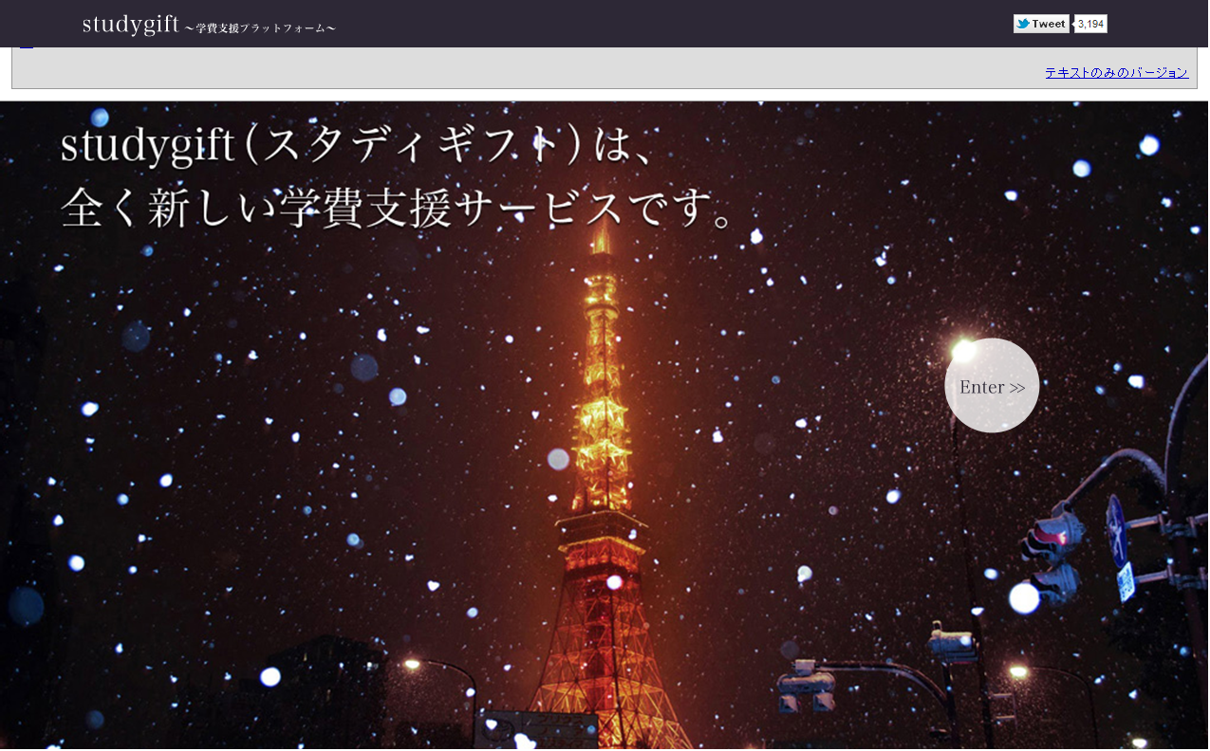Click the studygift logo in the header

tap(131, 25)
